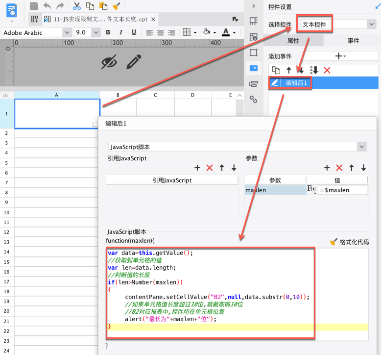
Task: Click the red X delete event icon
Action: pos(327,70)
